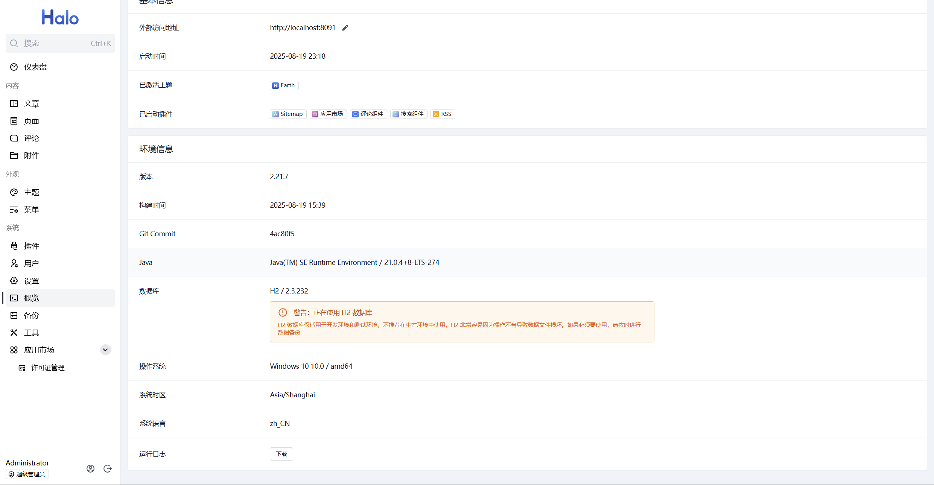Collapse the 应用市场 menu chevron
The image size is (934, 485).
click(x=105, y=350)
